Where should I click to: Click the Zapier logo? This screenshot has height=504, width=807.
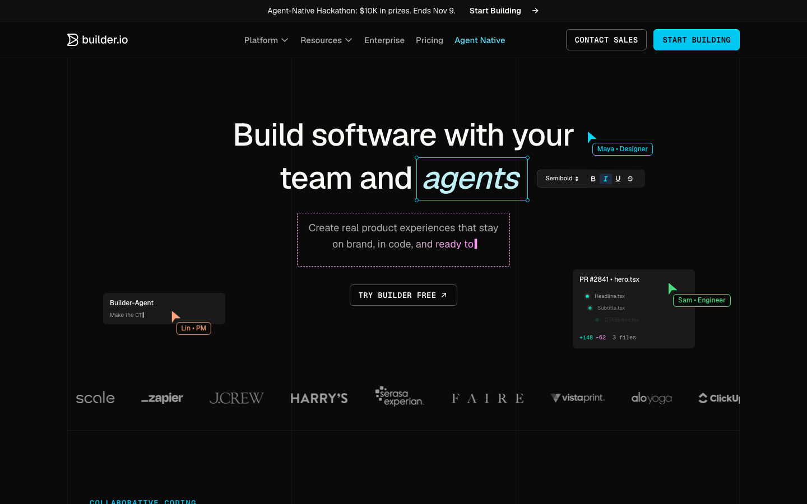click(162, 398)
